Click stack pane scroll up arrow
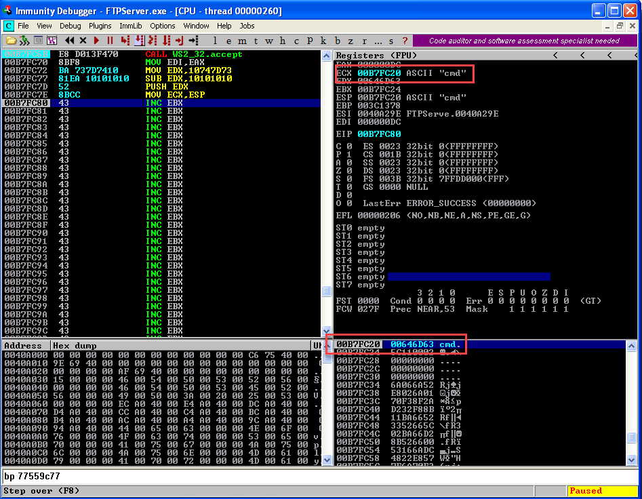Screen dimensions: 642x499 pos(631,346)
